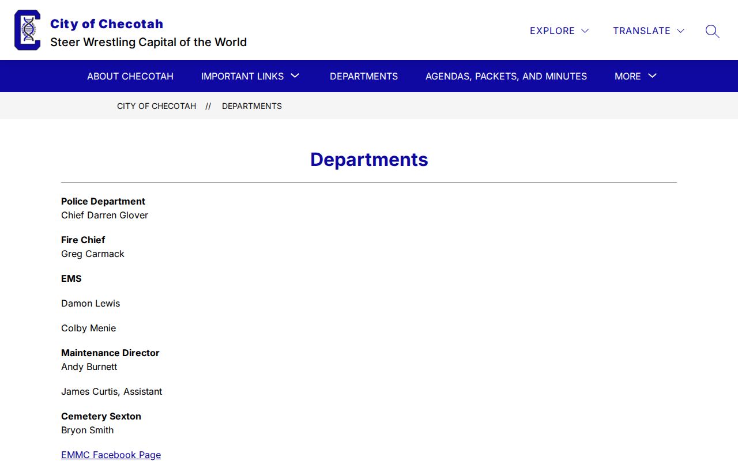The width and height of the screenshot is (738, 461).
Task: Select the EMS heading
Action: point(71,278)
